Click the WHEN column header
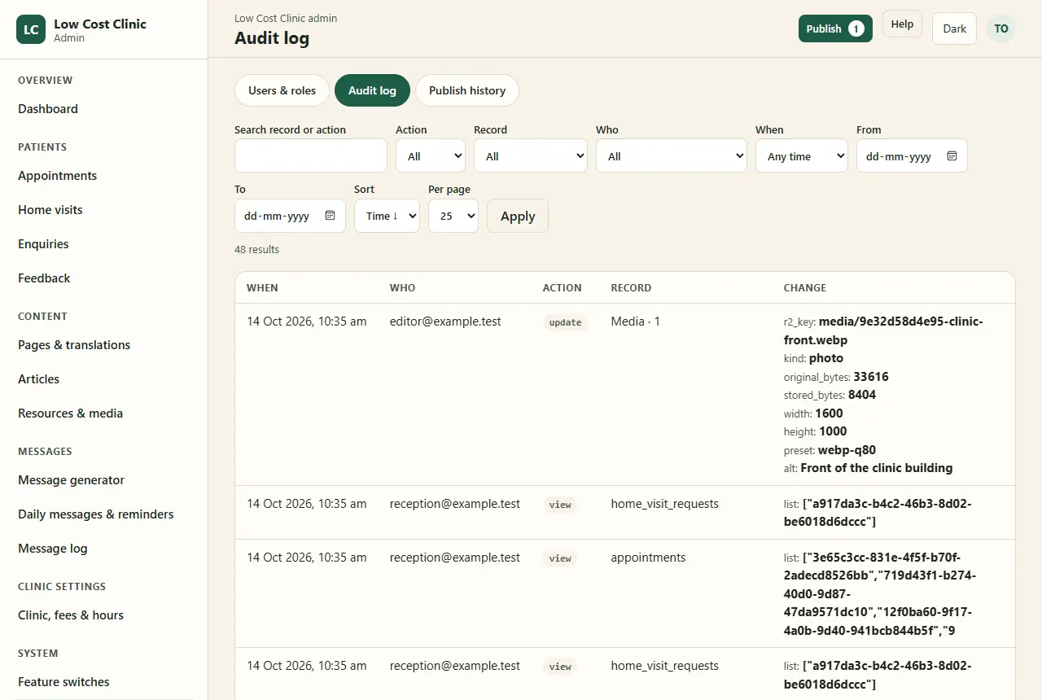Image resolution: width=1042 pixels, height=700 pixels. point(262,288)
